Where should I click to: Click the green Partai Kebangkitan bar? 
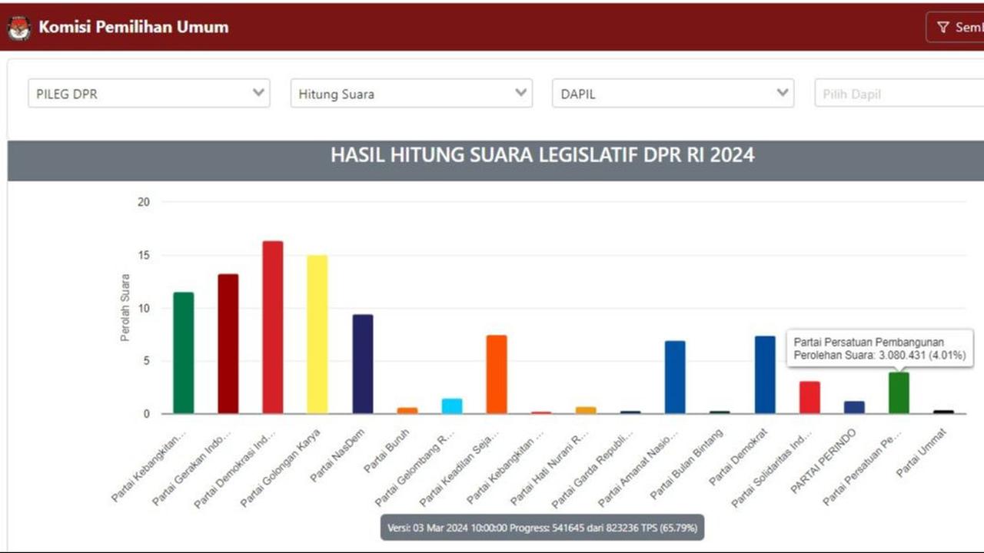click(183, 353)
